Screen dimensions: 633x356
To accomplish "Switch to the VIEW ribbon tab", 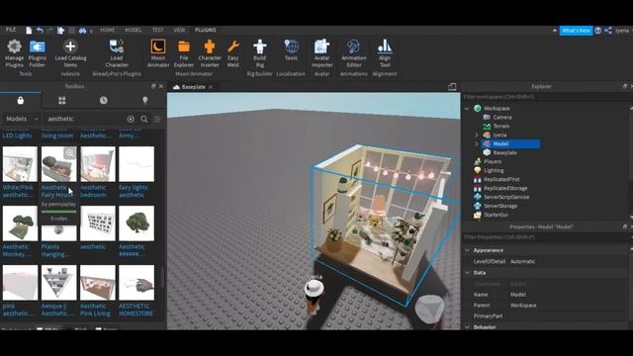I will pos(179,30).
